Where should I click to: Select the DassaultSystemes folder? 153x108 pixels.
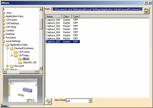click(24, 48)
